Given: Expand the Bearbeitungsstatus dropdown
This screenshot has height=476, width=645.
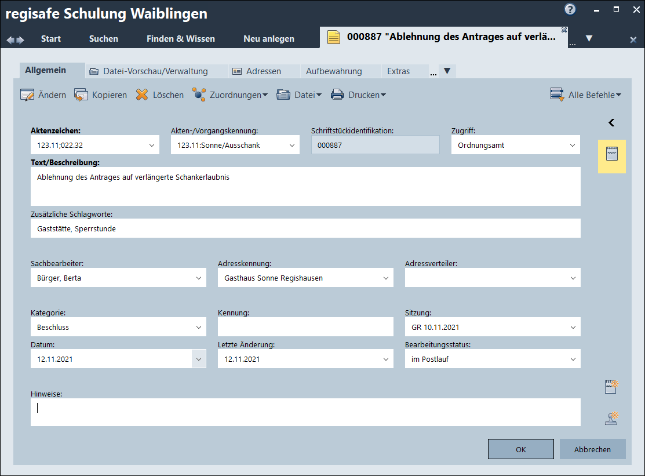Looking at the screenshot, I should click(573, 359).
